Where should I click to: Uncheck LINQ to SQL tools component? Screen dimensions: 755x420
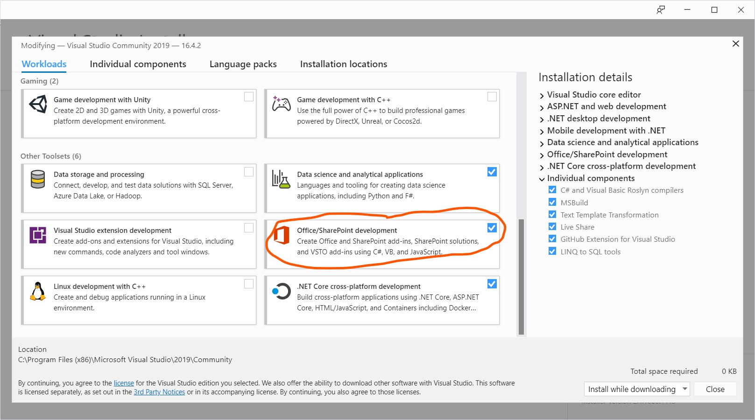tap(552, 251)
